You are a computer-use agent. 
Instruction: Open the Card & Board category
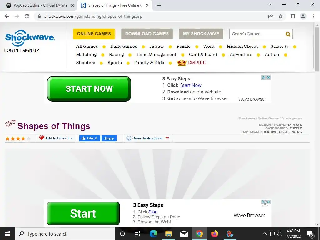click(203, 54)
